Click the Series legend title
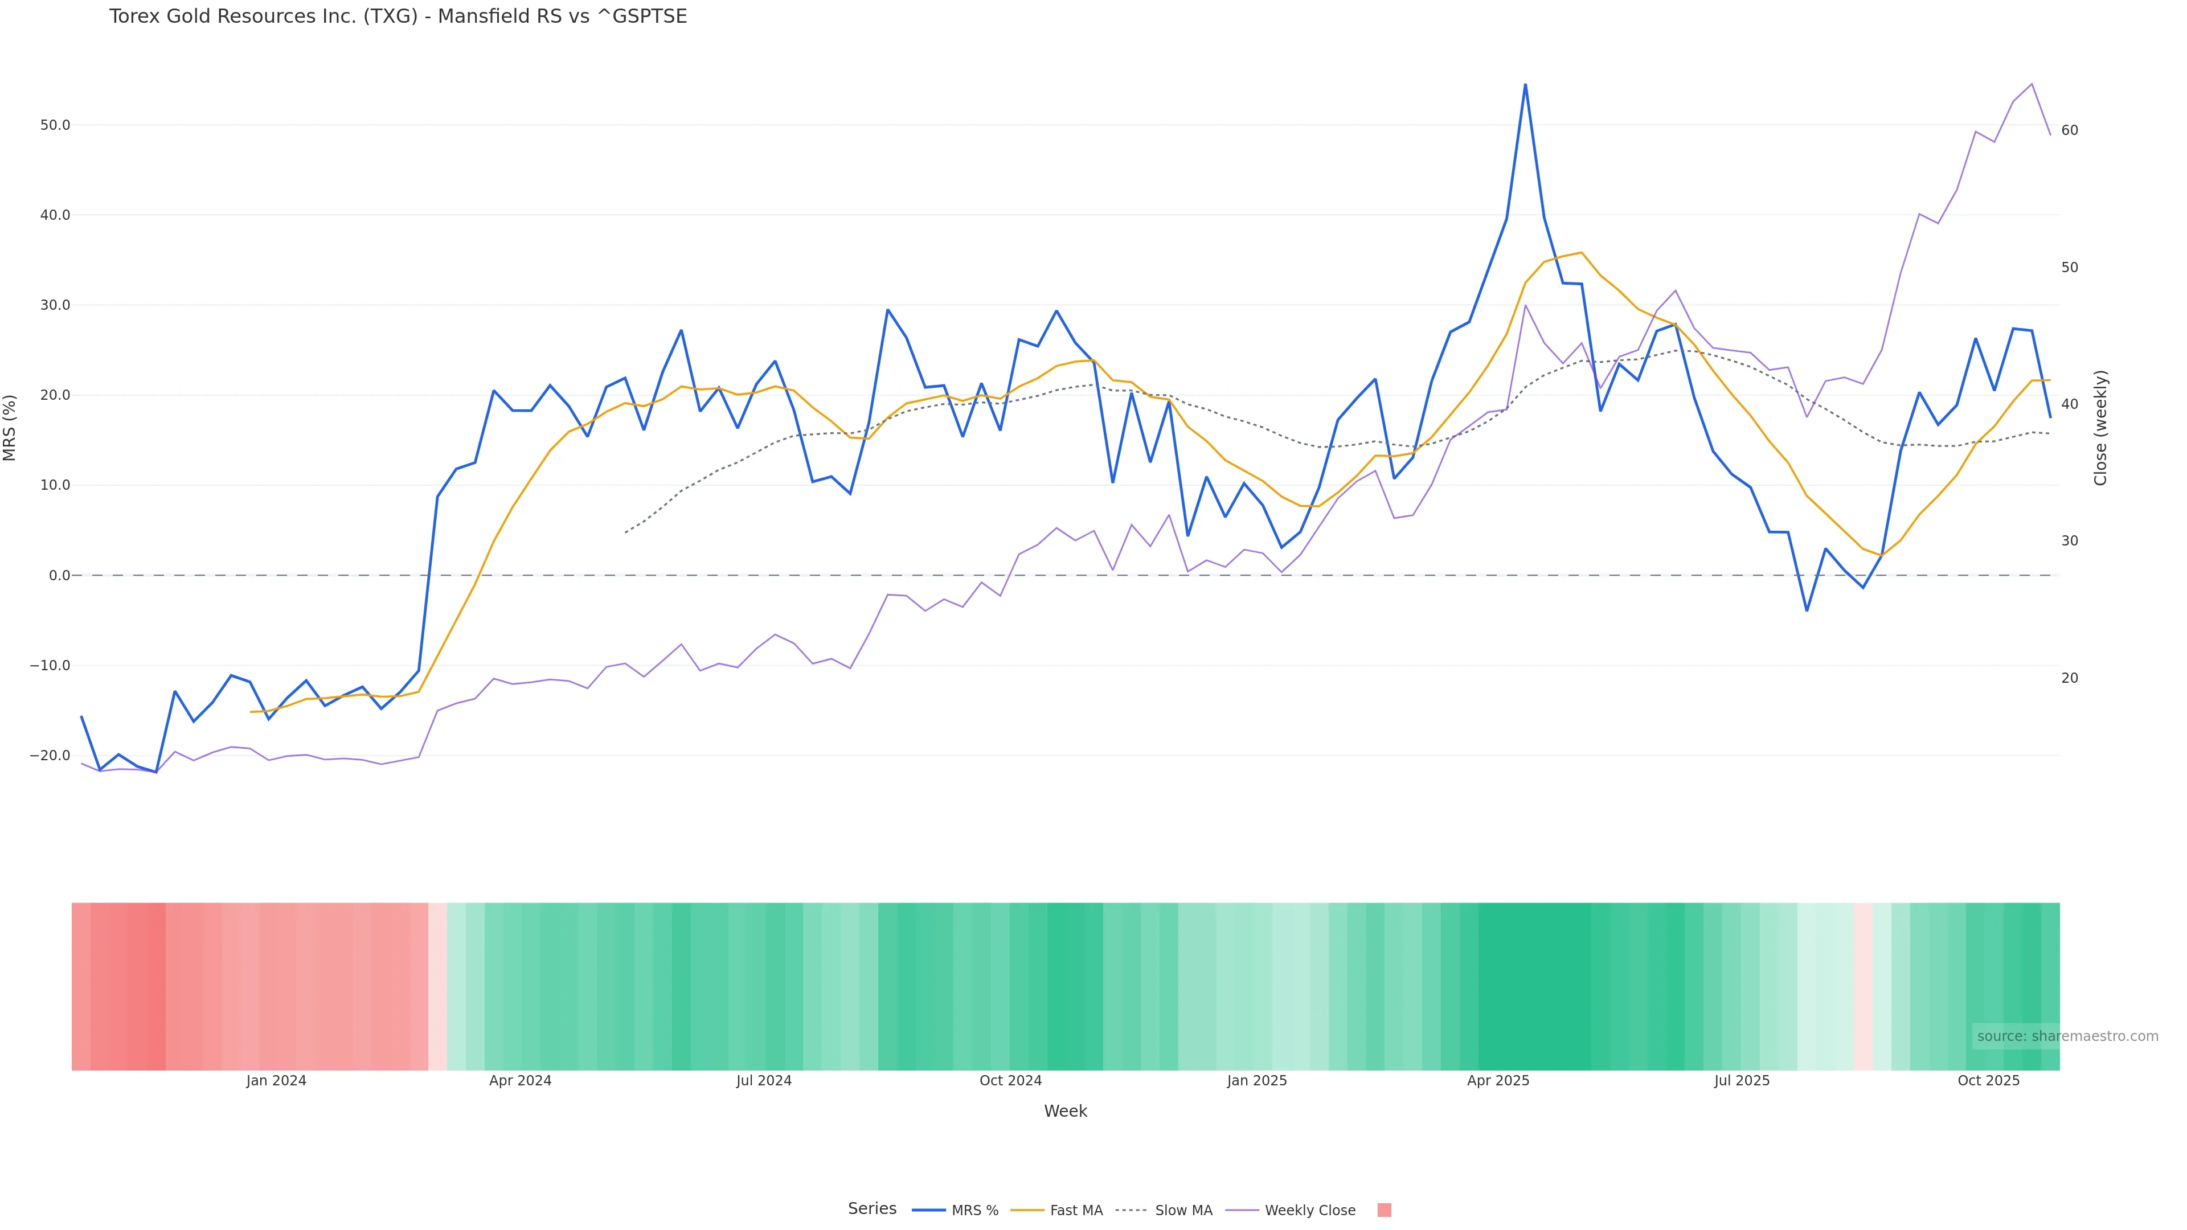The width and height of the screenshot is (2187, 1230). point(872,1209)
